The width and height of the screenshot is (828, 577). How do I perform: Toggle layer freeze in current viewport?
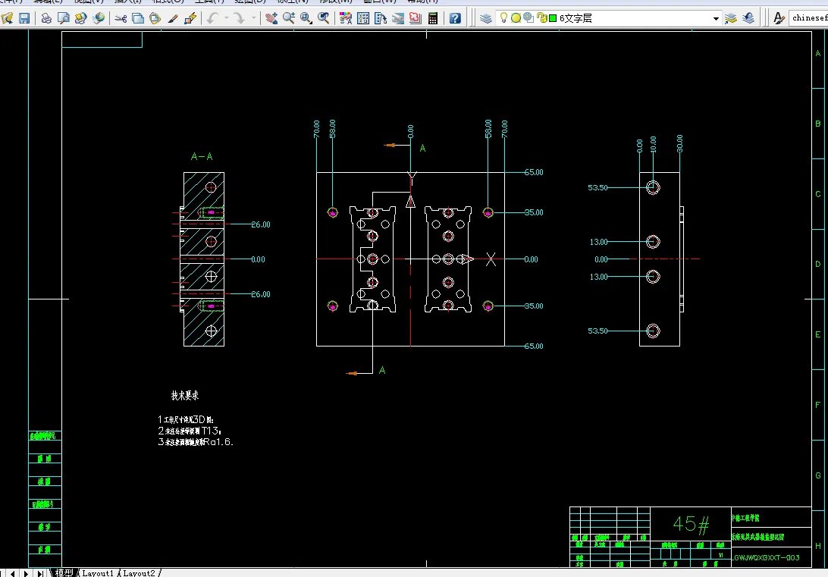528,18
